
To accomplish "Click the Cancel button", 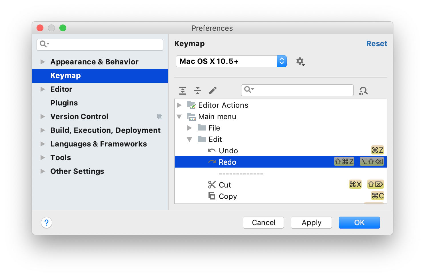I will (263, 223).
